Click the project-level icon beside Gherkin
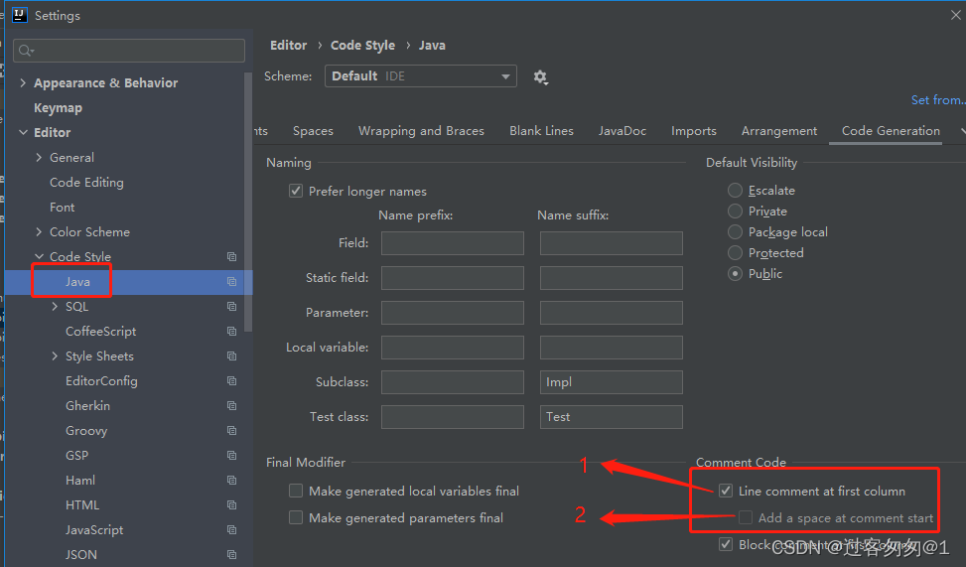 click(231, 405)
